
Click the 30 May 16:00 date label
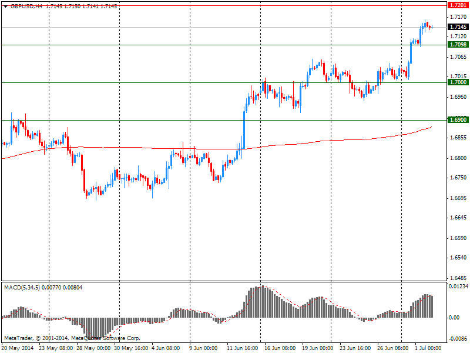coord(131,348)
